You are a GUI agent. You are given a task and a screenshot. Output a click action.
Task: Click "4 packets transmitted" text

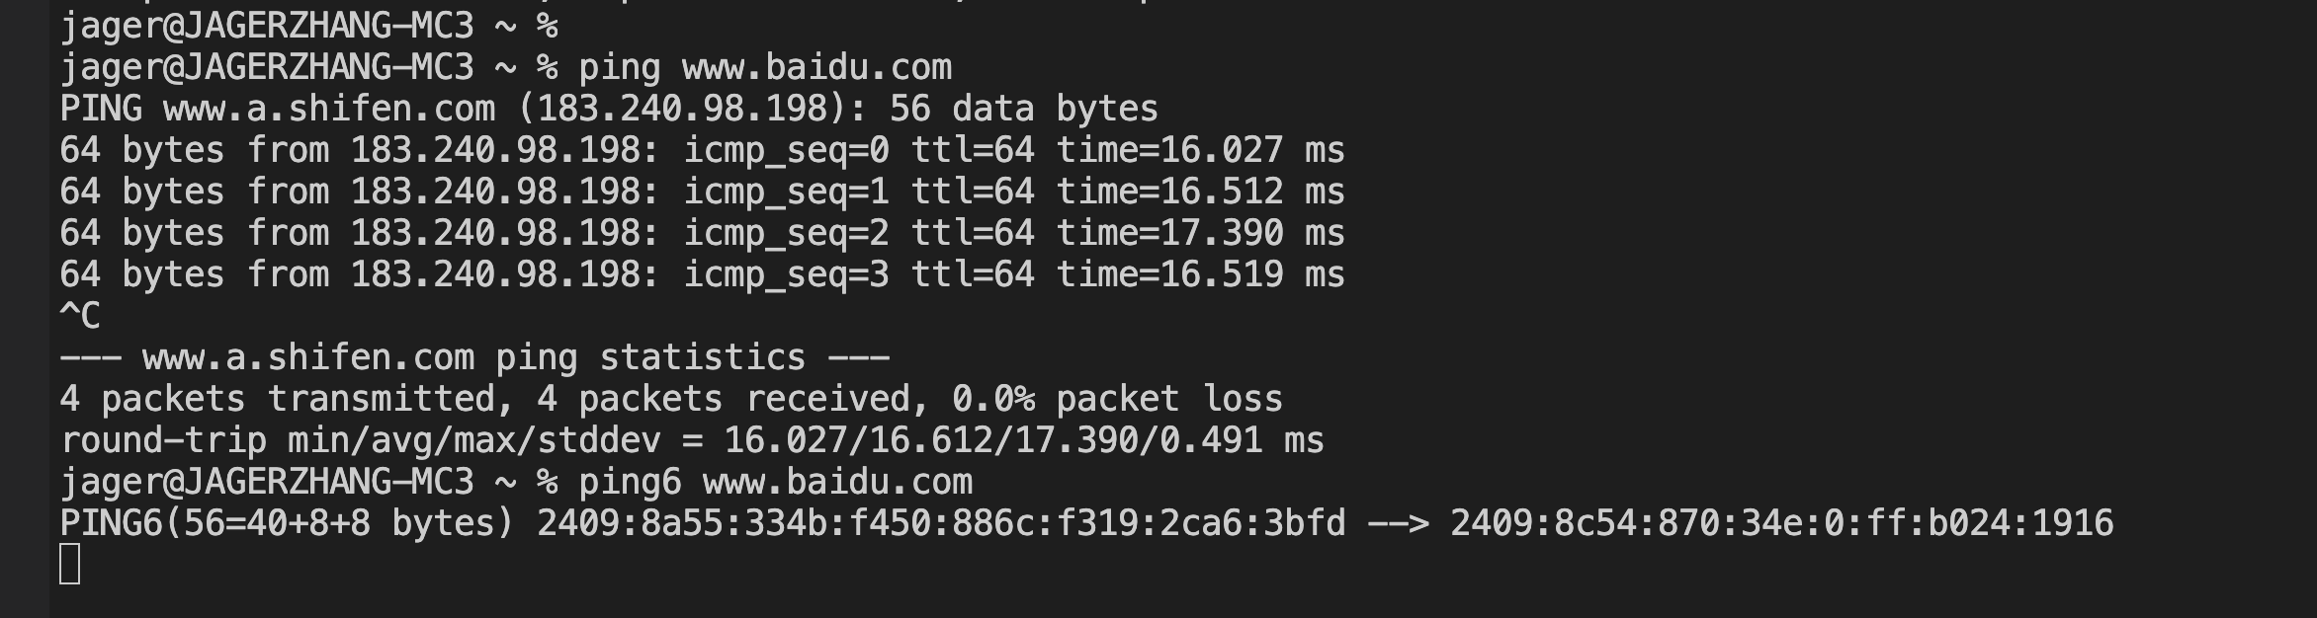pyautogui.click(x=278, y=399)
